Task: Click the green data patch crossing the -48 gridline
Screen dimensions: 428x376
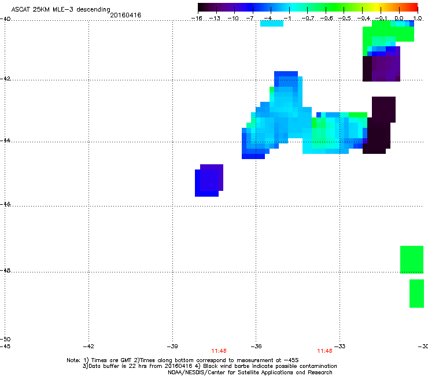Action: (x=412, y=259)
